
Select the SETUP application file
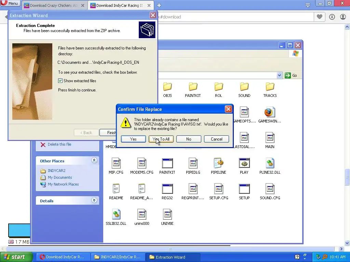pos(244,191)
